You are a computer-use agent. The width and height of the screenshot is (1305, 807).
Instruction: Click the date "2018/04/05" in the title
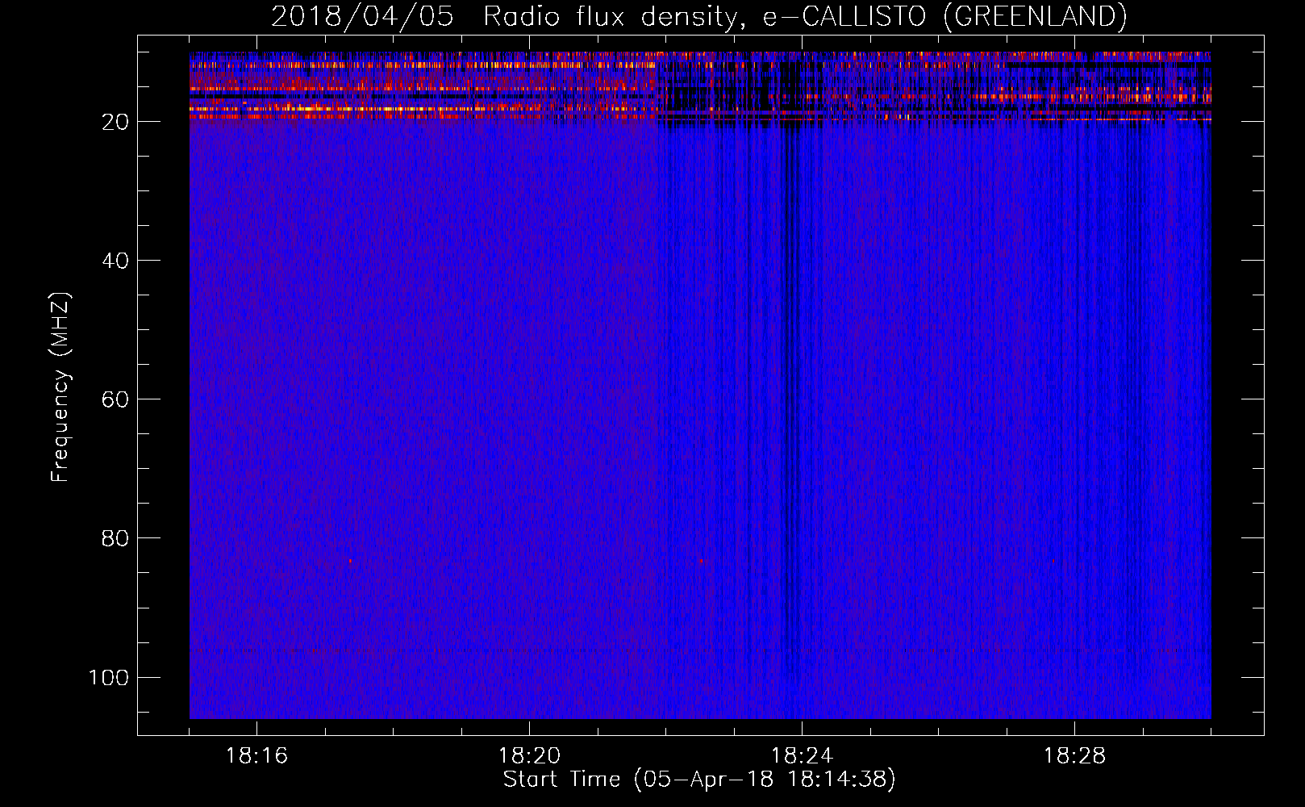point(362,16)
